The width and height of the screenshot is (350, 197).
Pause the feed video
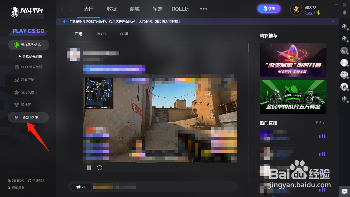[89, 168]
